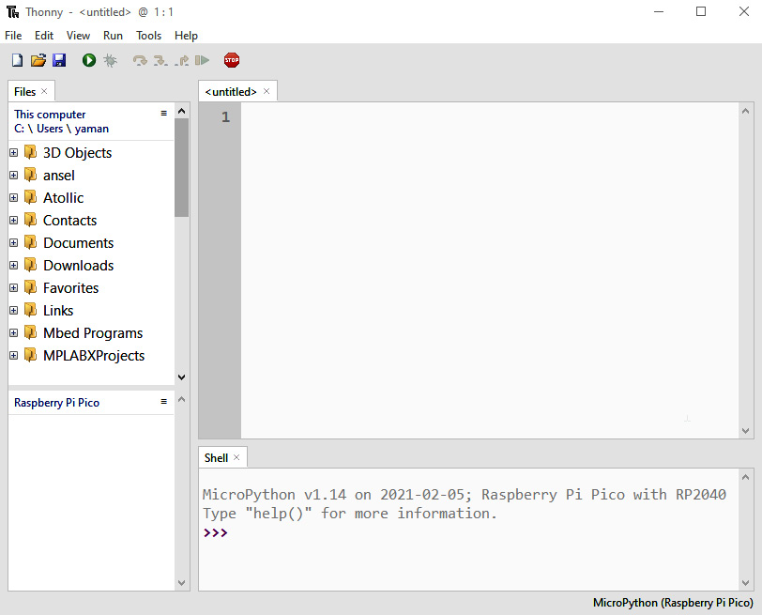Click the Step into toolbar icon

pyautogui.click(x=160, y=60)
